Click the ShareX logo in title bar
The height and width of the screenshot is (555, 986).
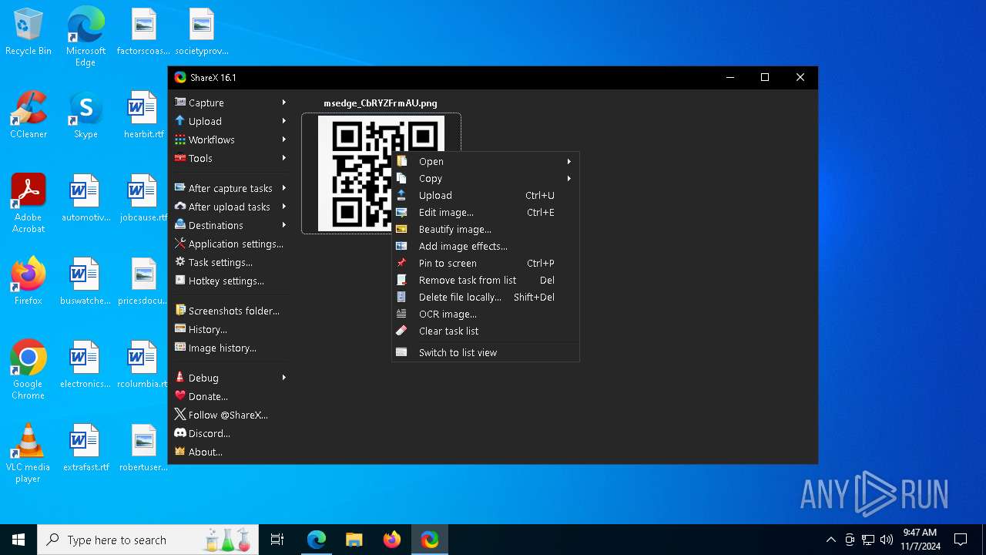(x=180, y=77)
